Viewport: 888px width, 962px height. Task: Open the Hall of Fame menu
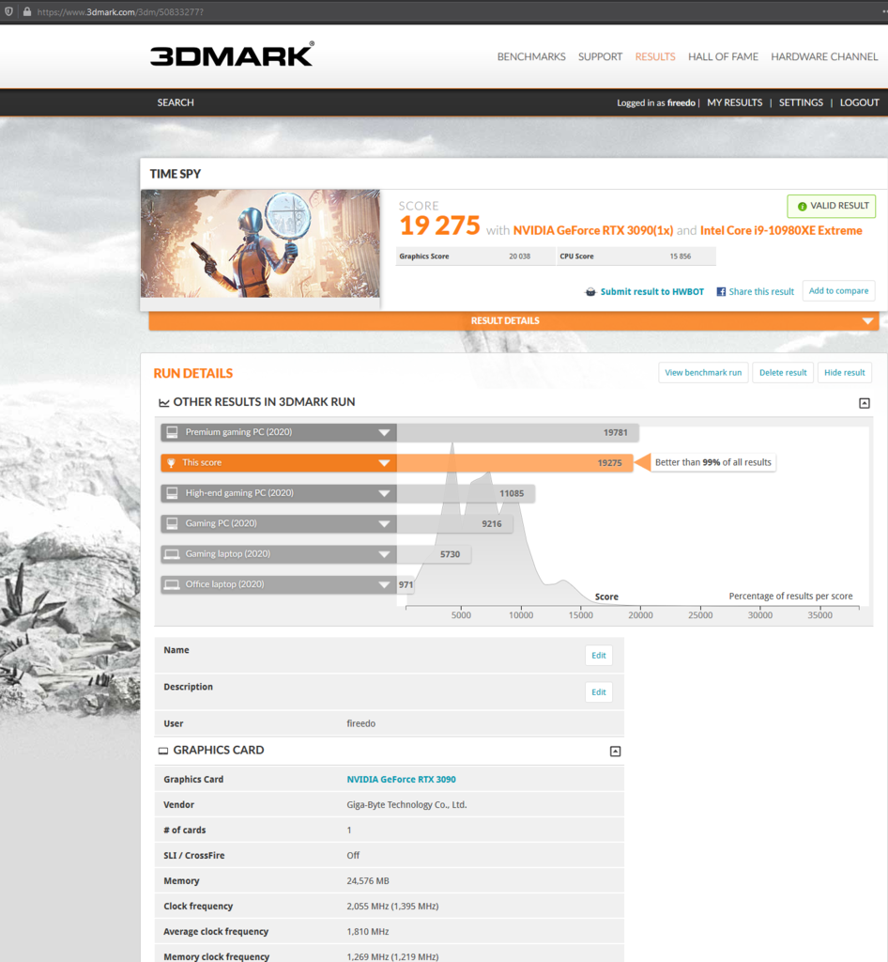pos(723,56)
